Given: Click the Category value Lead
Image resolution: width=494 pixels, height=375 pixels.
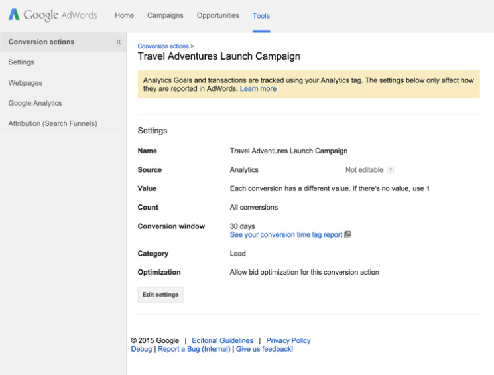Looking at the screenshot, I should point(237,254).
